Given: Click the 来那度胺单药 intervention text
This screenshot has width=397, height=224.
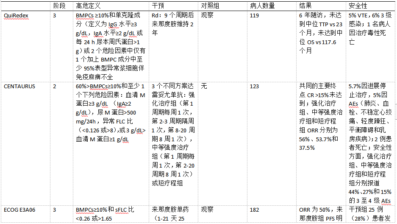Looking at the screenshot, I should pos(170,210).
